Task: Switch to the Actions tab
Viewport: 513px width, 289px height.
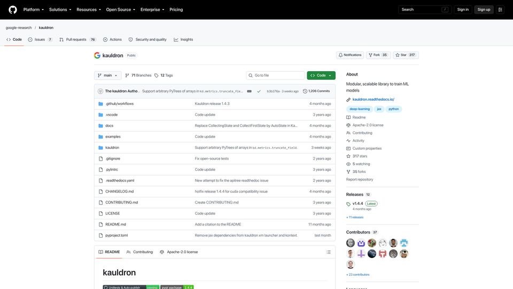Action: point(112,39)
